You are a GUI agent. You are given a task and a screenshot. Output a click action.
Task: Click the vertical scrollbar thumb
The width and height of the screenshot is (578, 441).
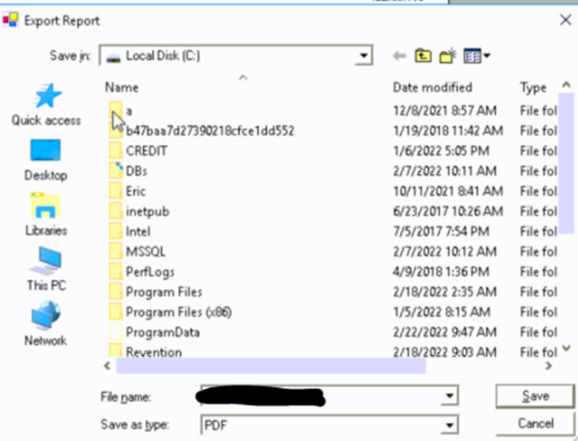pyautogui.click(x=567, y=163)
